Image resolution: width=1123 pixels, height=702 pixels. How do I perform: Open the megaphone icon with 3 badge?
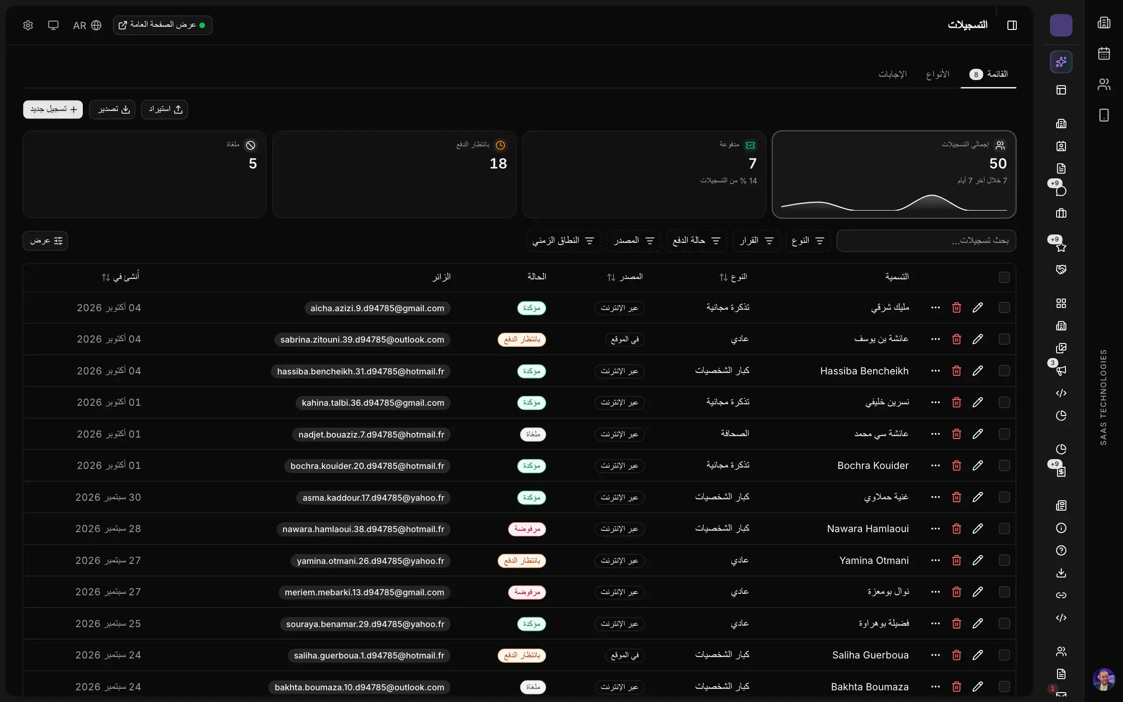click(1061, 371)
